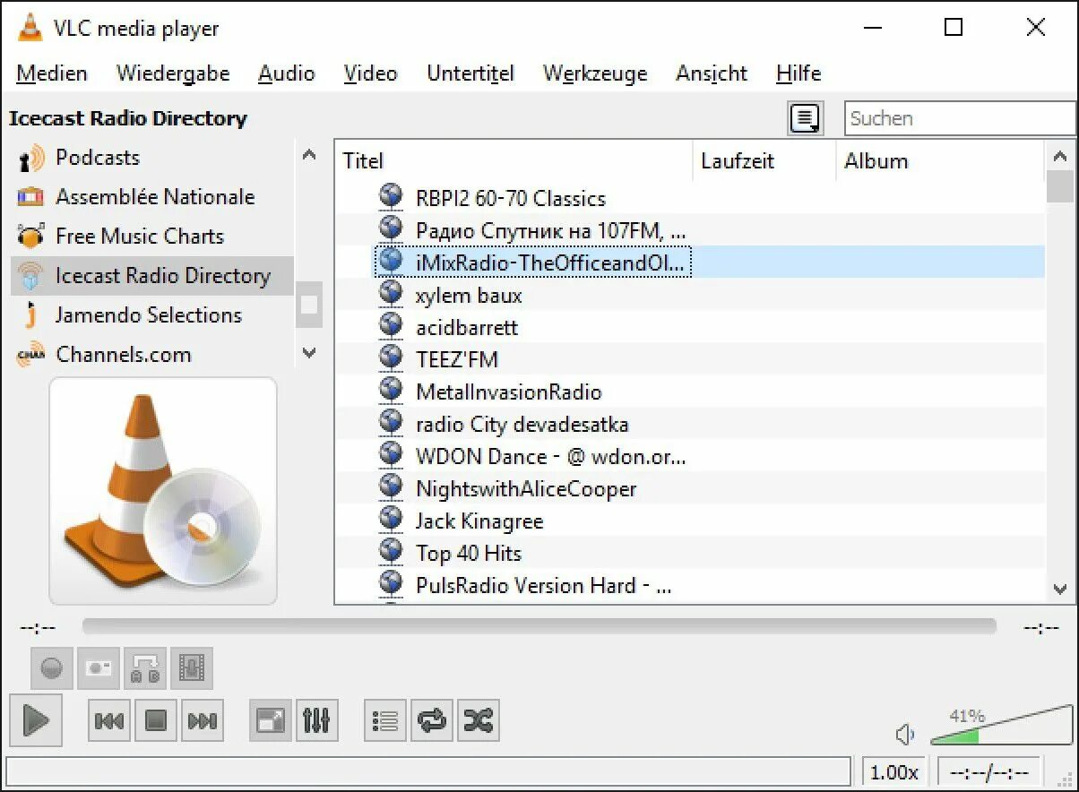Viewport: 1079px width, 792px height.
Task: Click the playback seek bar
Action: click(x=539, y=626)
